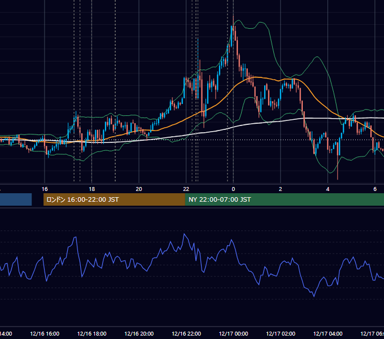
Task: Click the 12/16 20:00 date label
Action: tap(139, 333)
